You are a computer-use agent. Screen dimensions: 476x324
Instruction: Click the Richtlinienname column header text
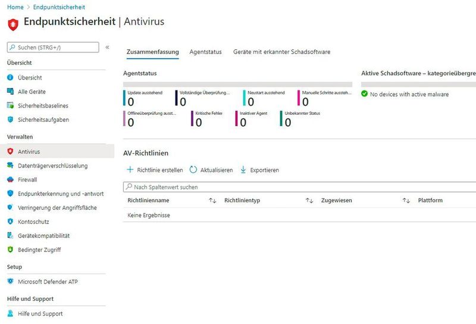(148, 200)
